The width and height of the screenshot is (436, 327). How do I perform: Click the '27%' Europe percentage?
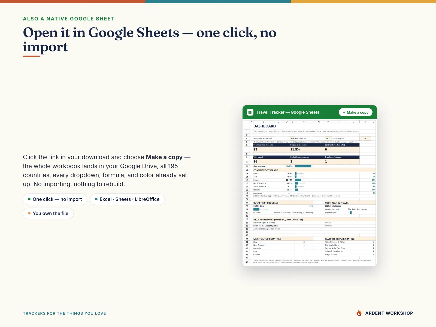(374, 180)
